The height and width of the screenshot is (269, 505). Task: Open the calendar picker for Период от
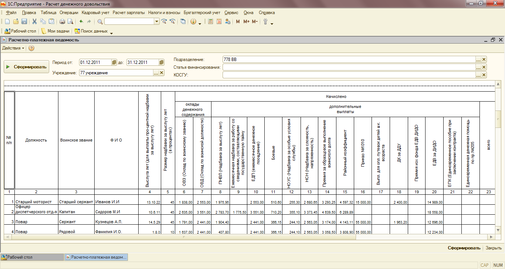114,62
